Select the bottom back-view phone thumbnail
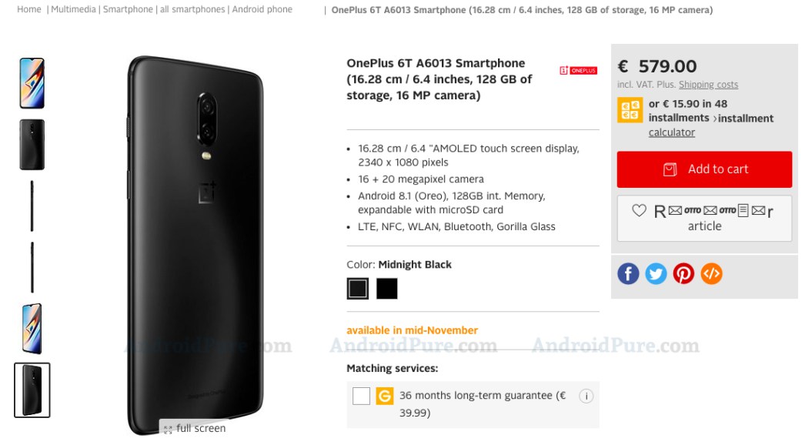Screen dimensions: 812x445 [32, 390]
